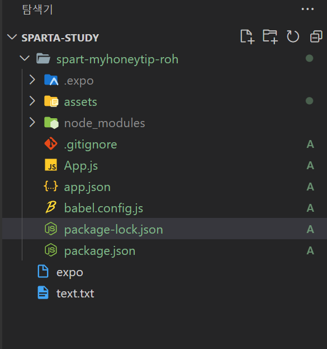Click the git status dot on assets

[x=309, y=101]
